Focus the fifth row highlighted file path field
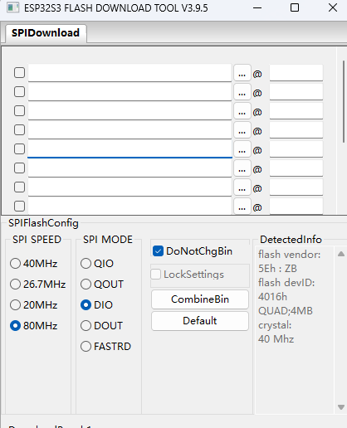The image size is (347, 428). [130, 149]
